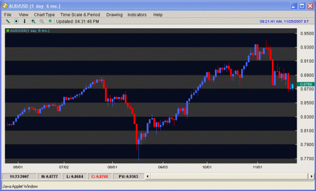The width and height of the screenshot is (316, 191).
Task: Open the Drawing menu
Action: (x=114, y=15)
